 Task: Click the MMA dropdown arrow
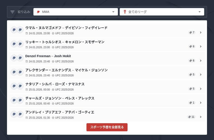tap(113, 12)
